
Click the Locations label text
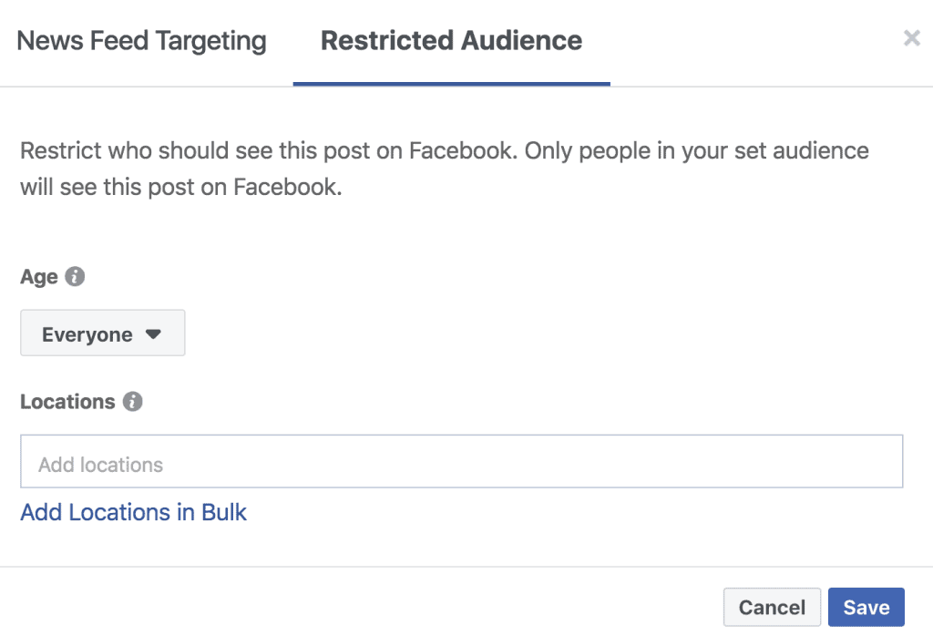(67, 402)
